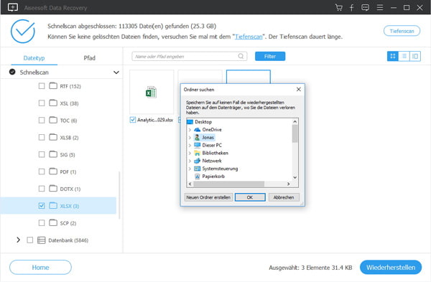
Task: Expand the Dieser PC node
Action: click(x=190, y=145)
